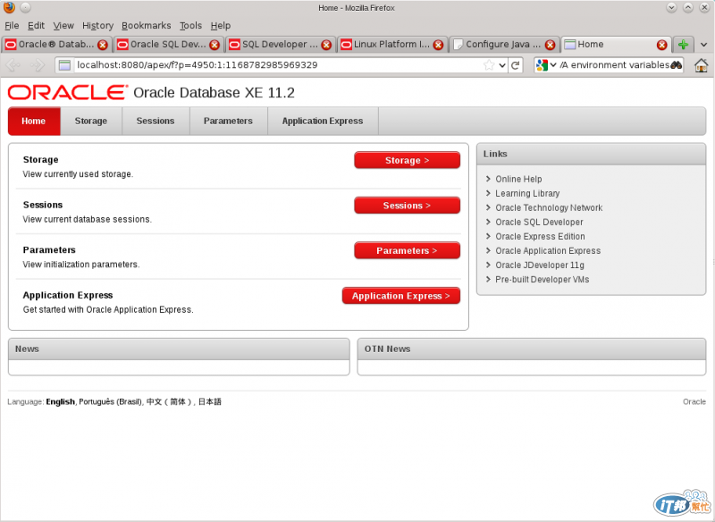715x522 pixels.
Task: Switch language to Português (Brasil)
Action: tap(110, 401)
